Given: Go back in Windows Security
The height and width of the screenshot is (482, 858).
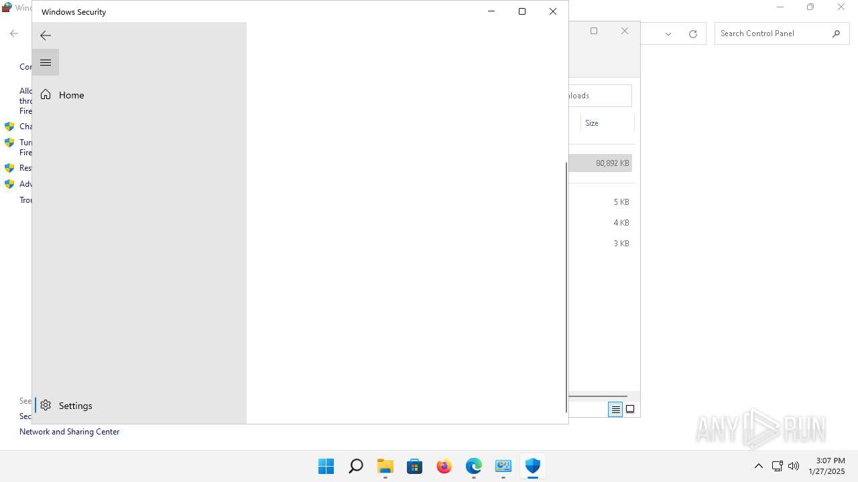Looking at the screenshot, I should coord(46,35).
